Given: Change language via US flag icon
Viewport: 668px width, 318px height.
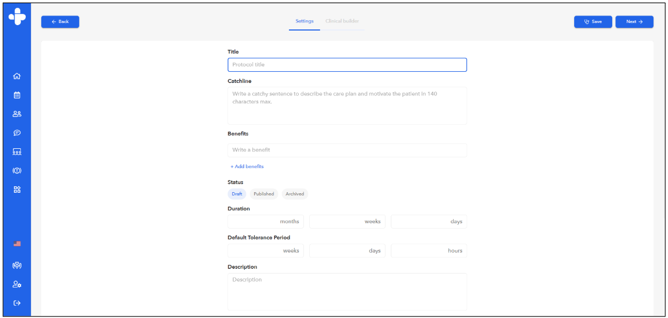Looking at the screenshot, I should (x=17, y=244).
